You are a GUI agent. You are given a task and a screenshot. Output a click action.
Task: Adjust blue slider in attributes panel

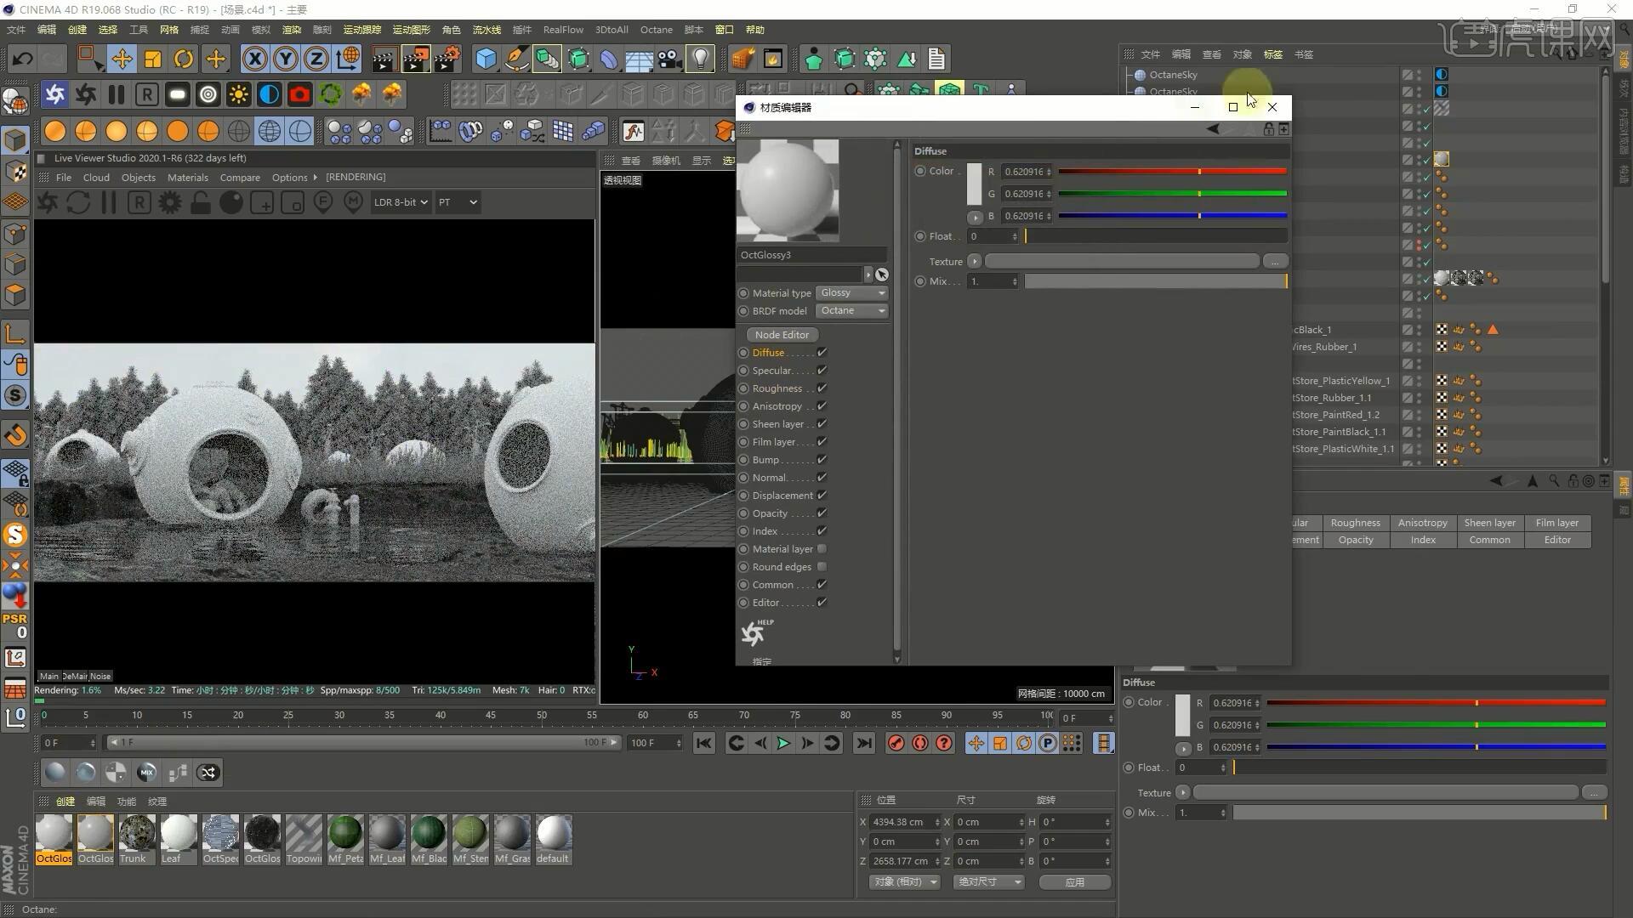(x=1436, y=747)
